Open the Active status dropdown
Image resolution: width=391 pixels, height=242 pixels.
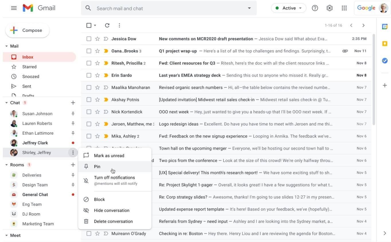pos(288,8)
